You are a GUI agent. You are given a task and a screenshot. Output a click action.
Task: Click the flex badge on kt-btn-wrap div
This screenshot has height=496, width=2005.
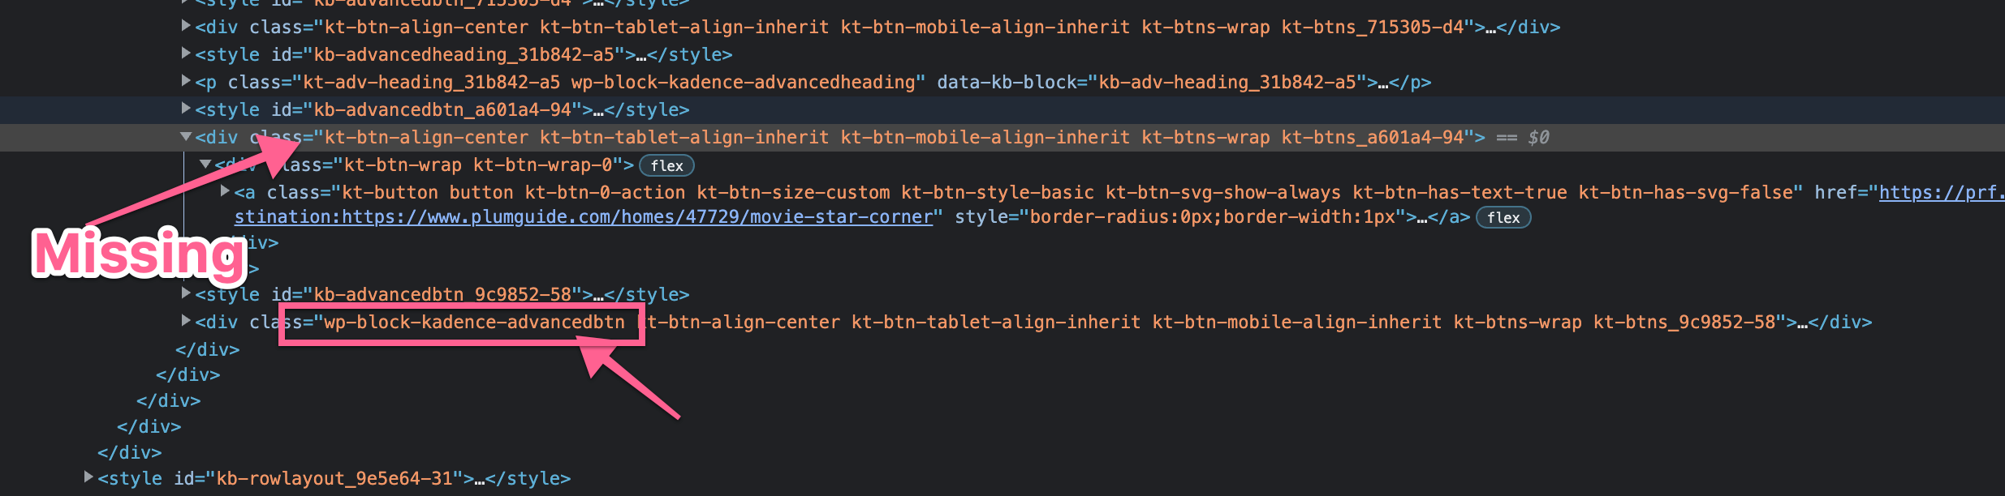click(x=667, y=165)
